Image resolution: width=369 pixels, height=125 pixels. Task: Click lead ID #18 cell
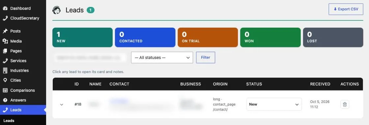click(78, 104)
